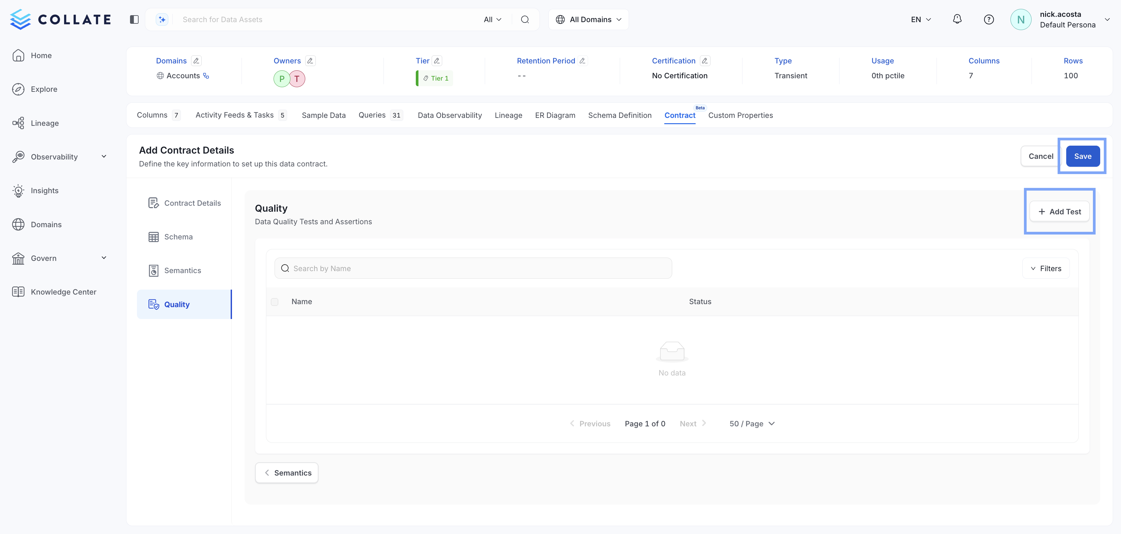
Task: Open the All Domains dropdown
Action: [x=588, y=19]
